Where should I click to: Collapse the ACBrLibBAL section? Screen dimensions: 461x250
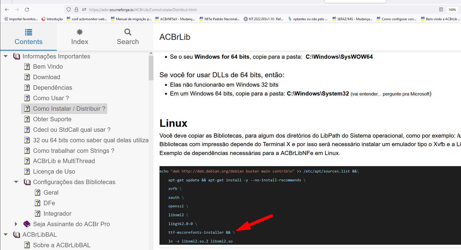[x=6, y=234]
